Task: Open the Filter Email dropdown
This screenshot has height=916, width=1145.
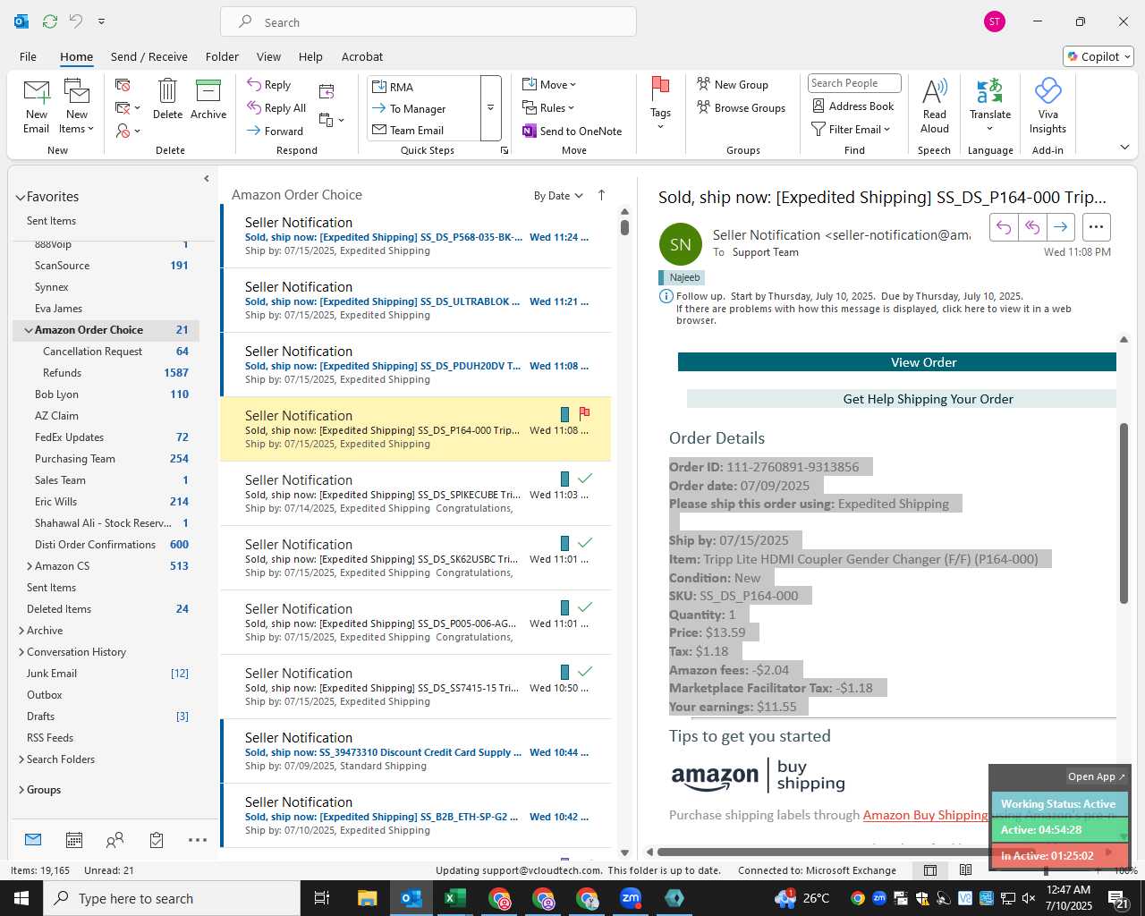Action: (851, 130)
